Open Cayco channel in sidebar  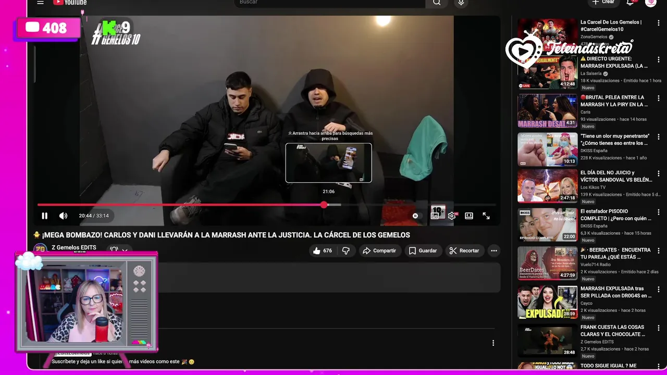(587, 303)
